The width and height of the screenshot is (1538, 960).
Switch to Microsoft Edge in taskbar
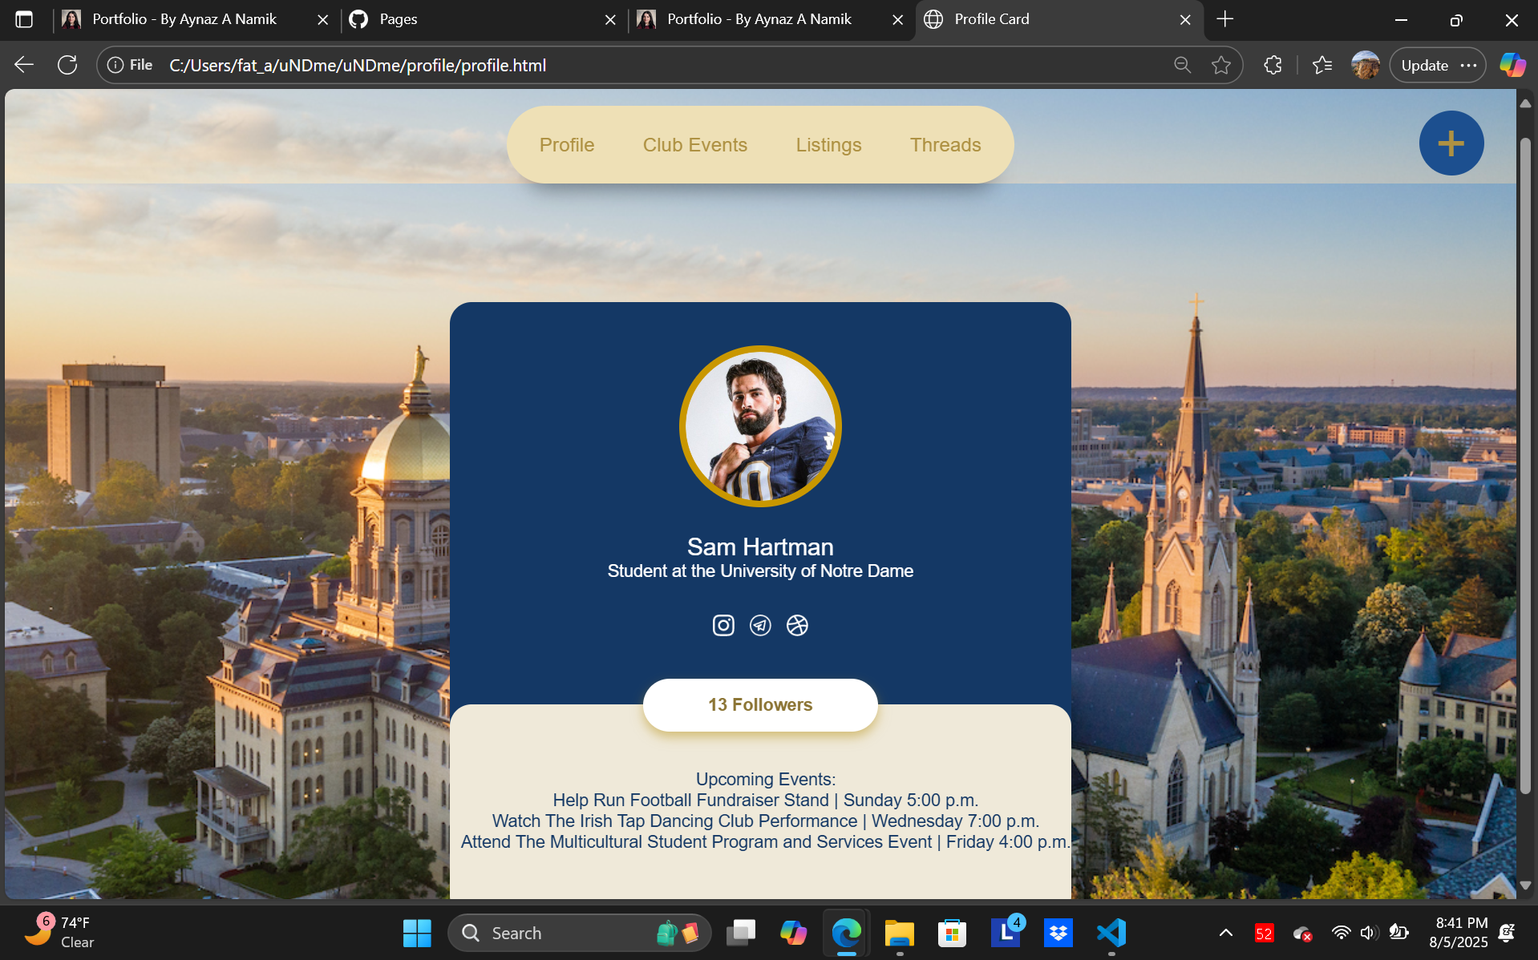(847, 933)
